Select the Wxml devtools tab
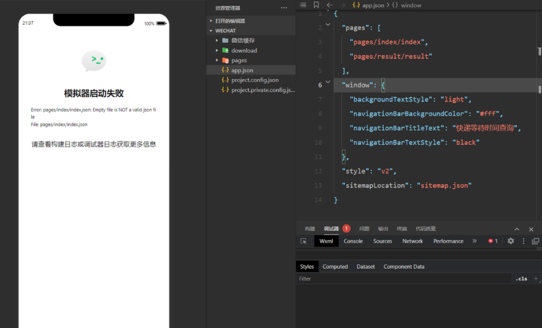 click(326, 241)
